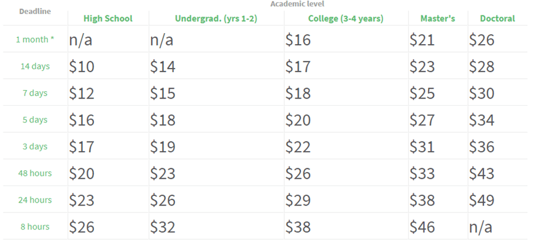Click the Academic level heading
533x243 pixels.
coord(297,4)
